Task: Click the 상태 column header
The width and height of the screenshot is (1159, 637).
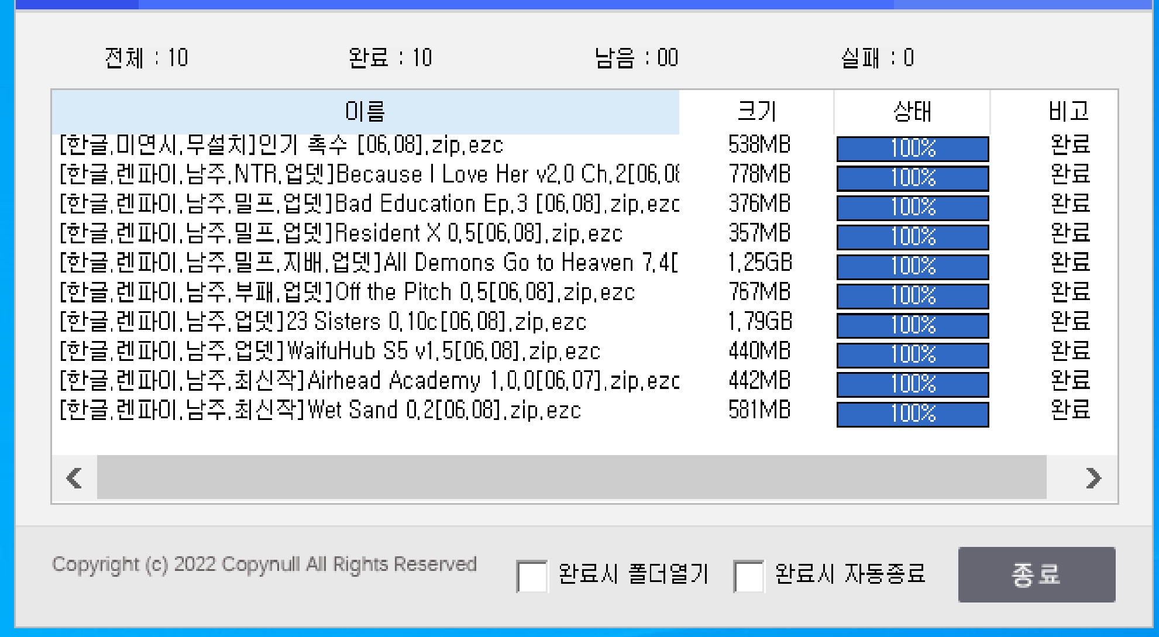Action: pyautogui.click(x=912, y=112)
